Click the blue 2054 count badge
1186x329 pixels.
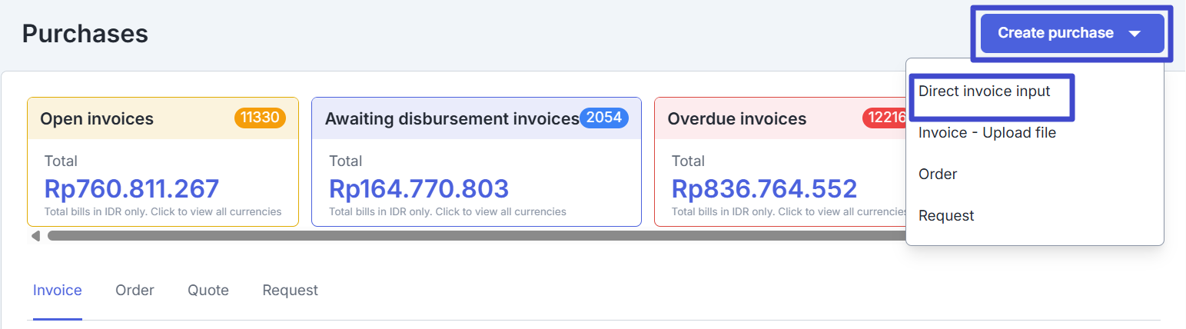click(x=603, y=118)
